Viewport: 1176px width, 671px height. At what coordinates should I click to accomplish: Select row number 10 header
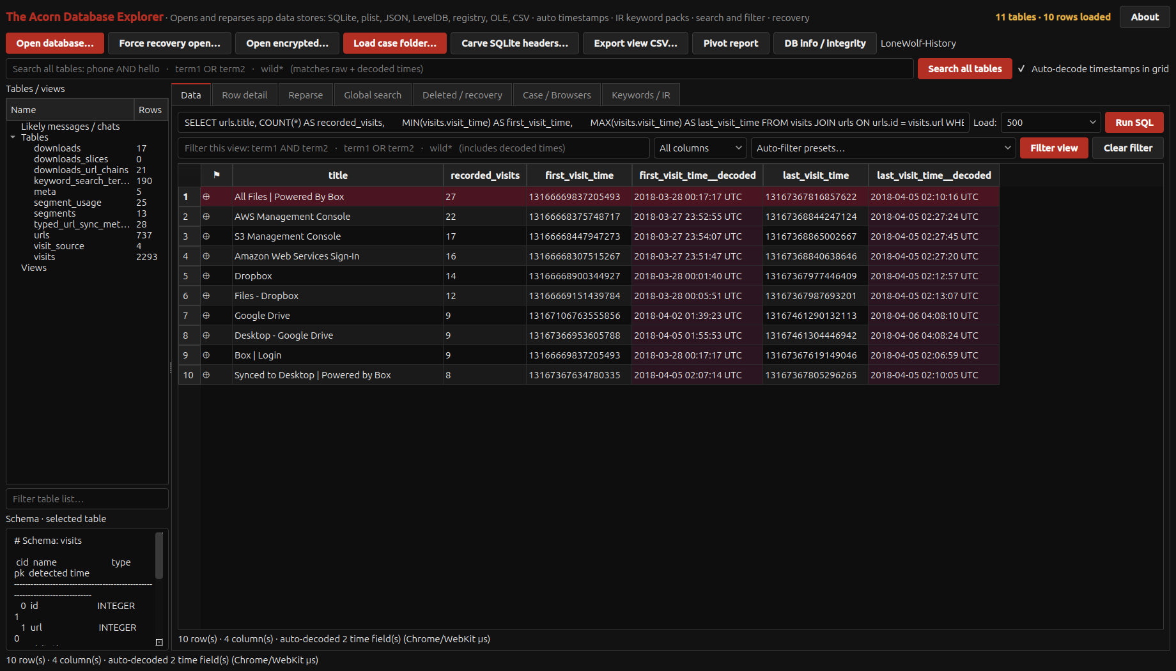click(x=189, y=375)
